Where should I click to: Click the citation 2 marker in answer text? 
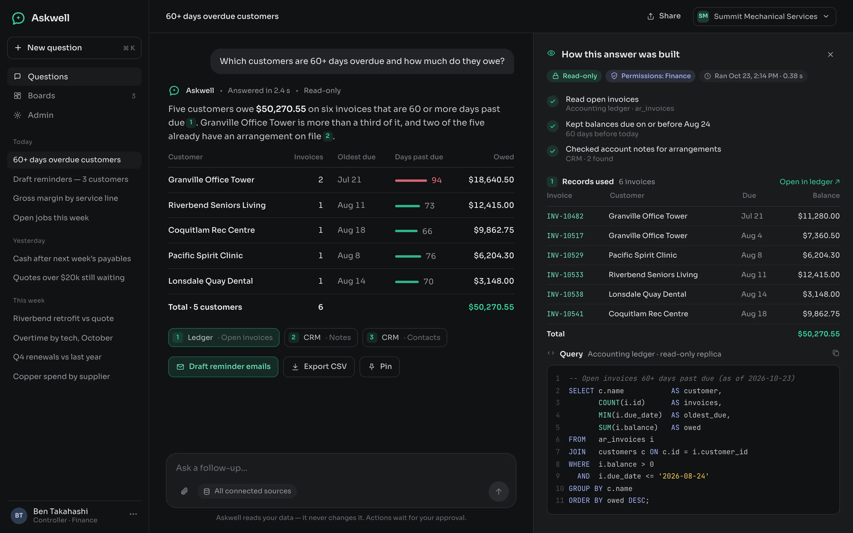(x=328, y=136)
